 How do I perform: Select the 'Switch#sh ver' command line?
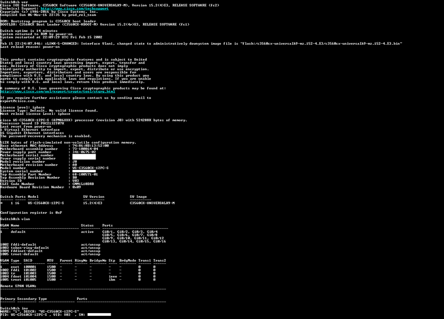point(14,2)
